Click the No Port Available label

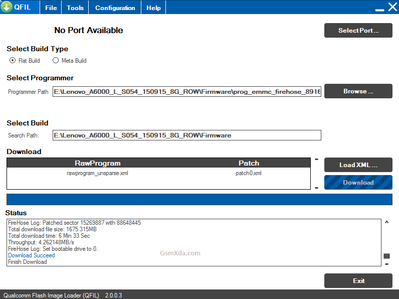[89, 30]
